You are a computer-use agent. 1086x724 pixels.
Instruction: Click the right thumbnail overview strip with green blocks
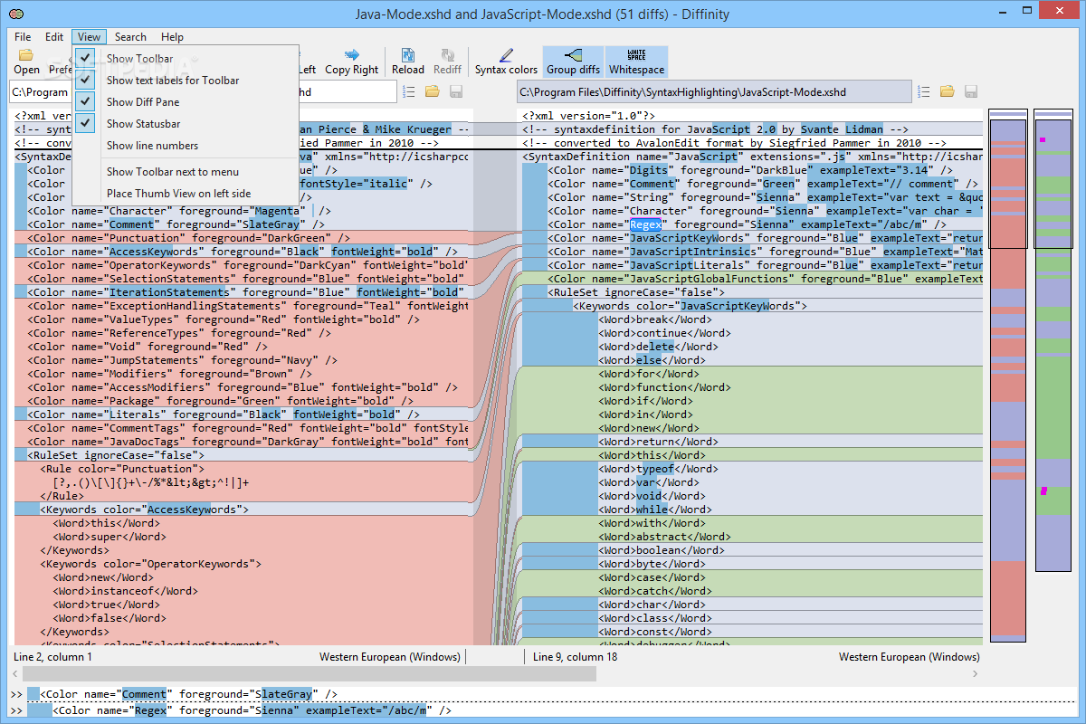tap(1053, 341)
